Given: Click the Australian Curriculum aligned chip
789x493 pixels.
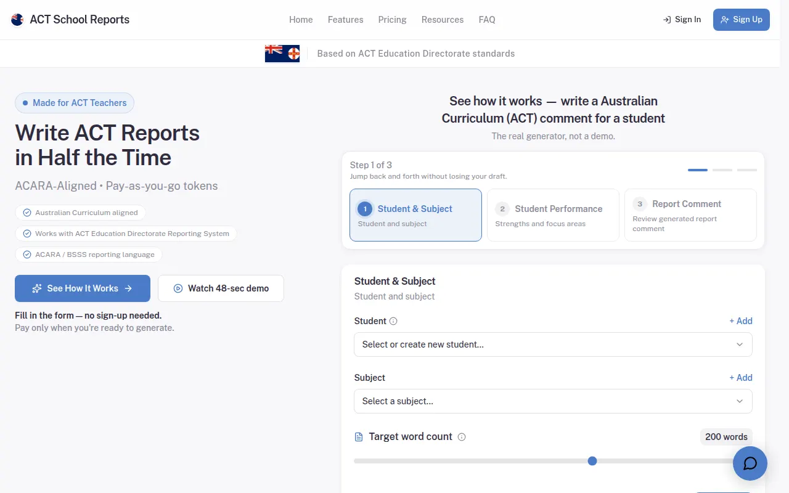Looking at the screenshot, I should (x=81, y=213).
